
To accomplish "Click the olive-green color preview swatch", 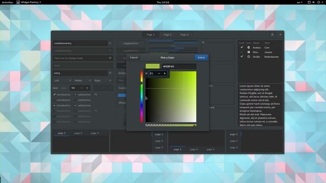I will [153, 67].
